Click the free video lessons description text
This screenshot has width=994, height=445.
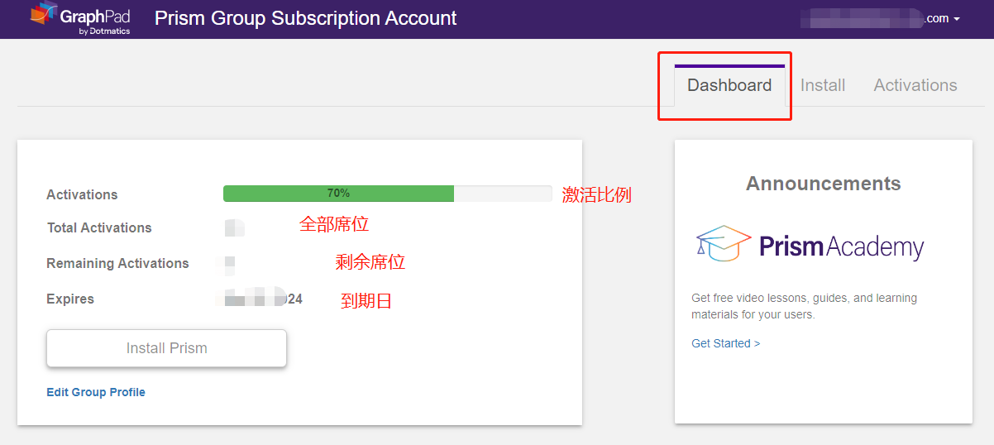804,306
